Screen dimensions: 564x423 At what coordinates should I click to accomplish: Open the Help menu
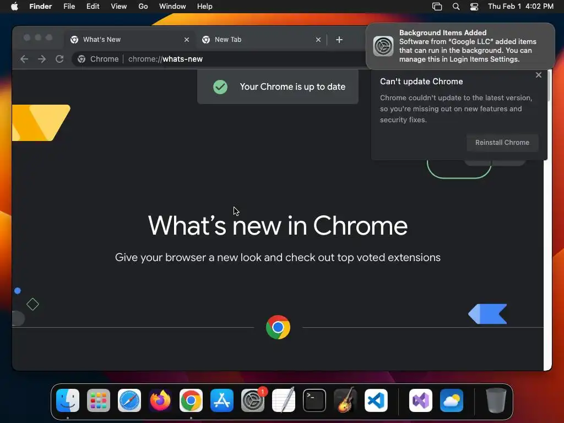point(205,7)
